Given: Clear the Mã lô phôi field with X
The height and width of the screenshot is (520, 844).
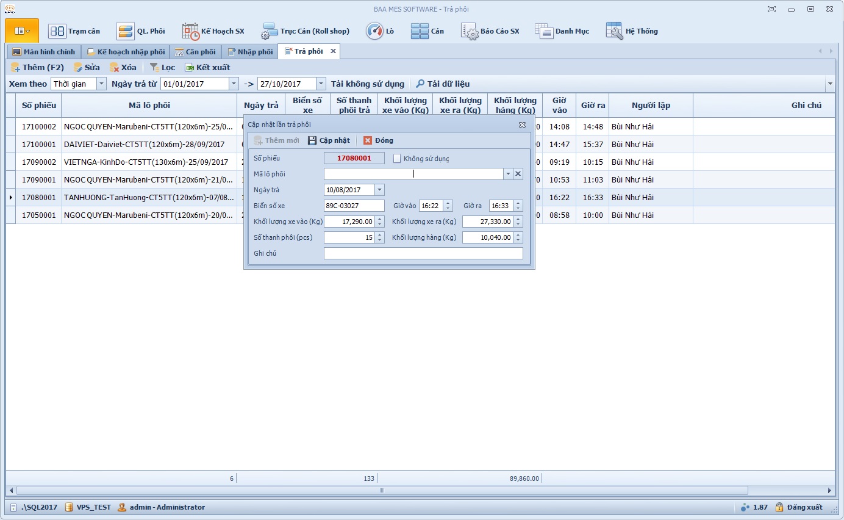Looking at the screenshot, I should click(x=518, y=174).
